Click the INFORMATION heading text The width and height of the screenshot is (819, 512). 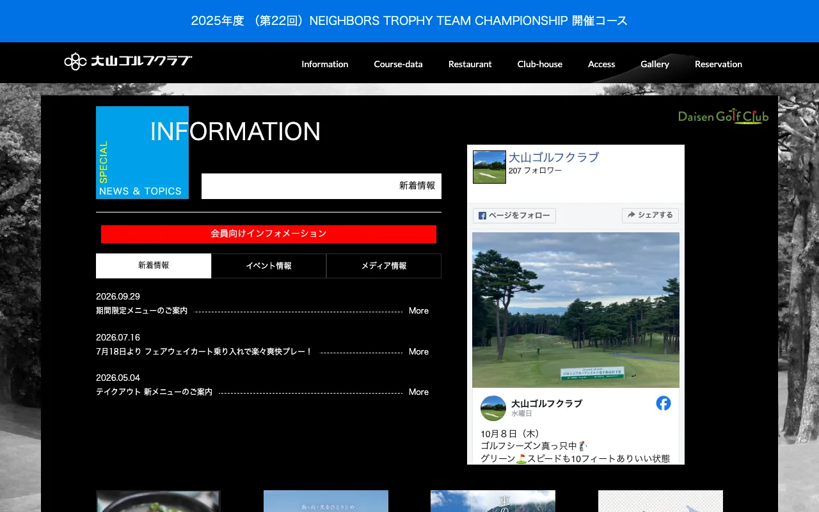tap(235, 132)
